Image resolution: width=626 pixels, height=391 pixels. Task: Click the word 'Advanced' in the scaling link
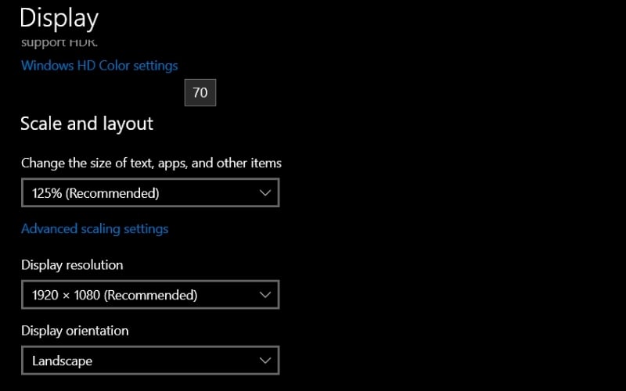pyautogui.click(x=49, y=229)
